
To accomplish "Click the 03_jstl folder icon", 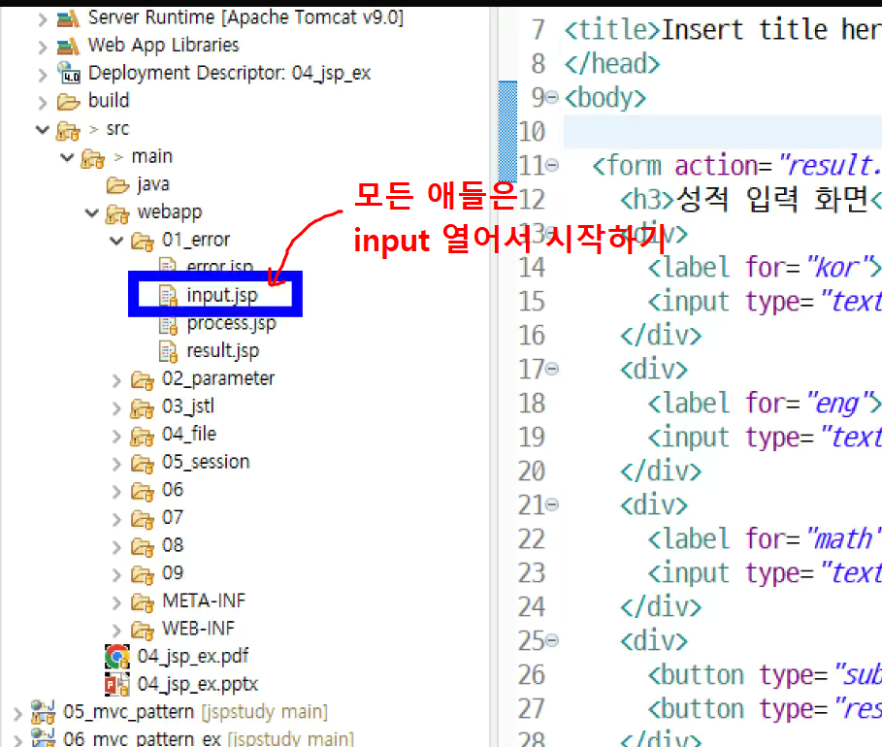I will point(143,408).
